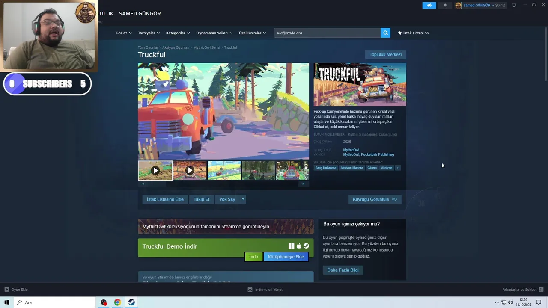Screen dimensions: 548x308
Task: Select the Araç Kullanma tag
Action: click(x=326, y=168)
